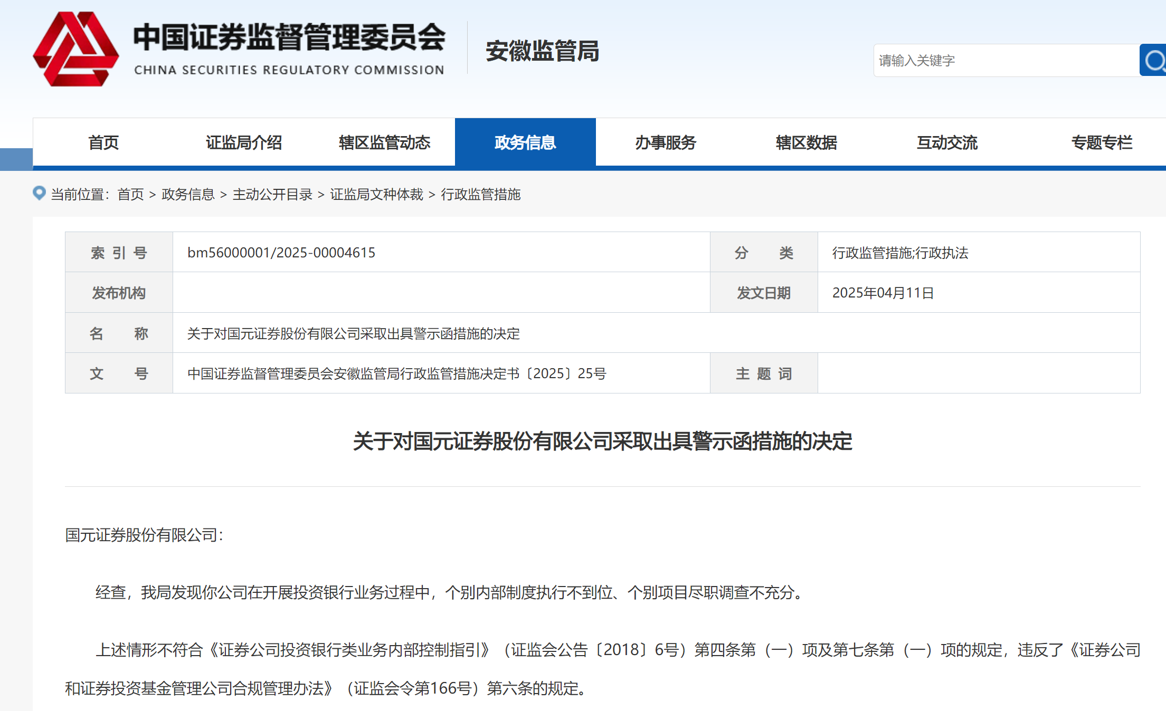Click the 中国证券监督管理委员会 header title text
The height and width of the screenshot is (711, 1166).
[x=289, y=38]
